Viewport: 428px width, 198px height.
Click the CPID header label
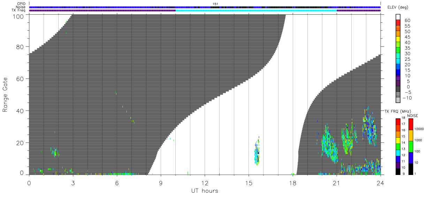coord(21,3)
